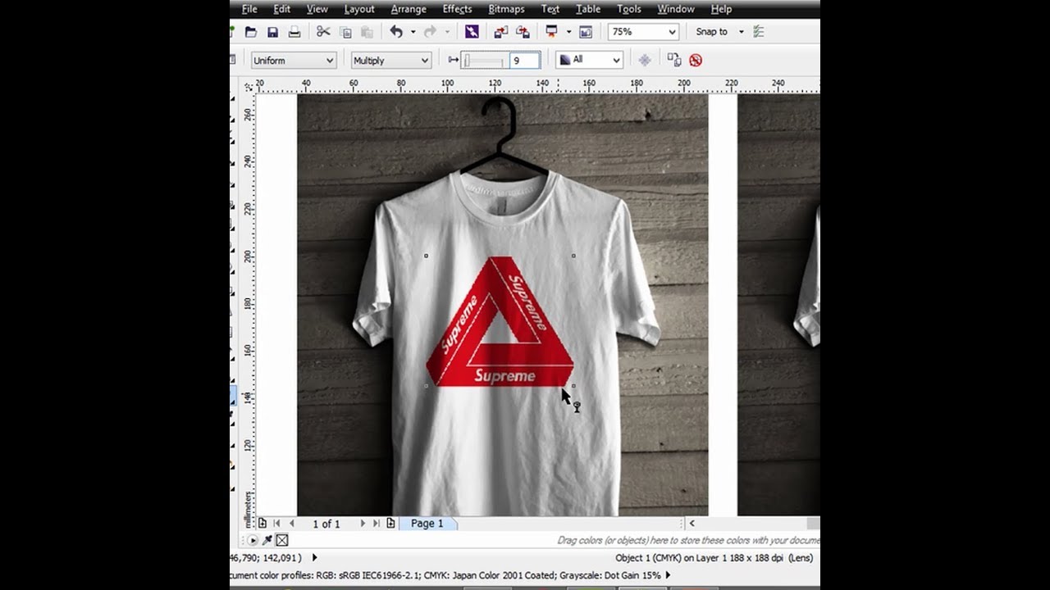Open the View menu
The height and width of the screenshot is (590, 1050).
pyautogui.click(x=317, y=9)
